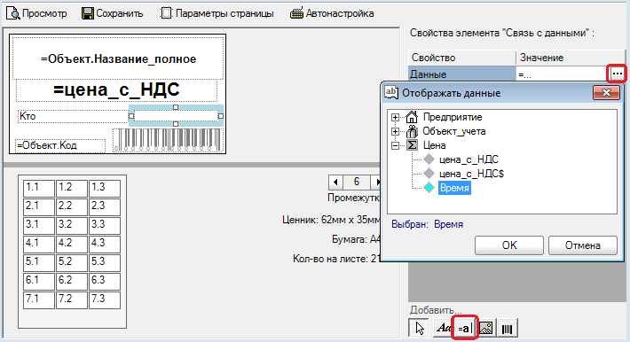Image resolution: width=630 pixels, height=342 pixels.
Task: Run the Автонастройка tool
Action: pos(332,13)
